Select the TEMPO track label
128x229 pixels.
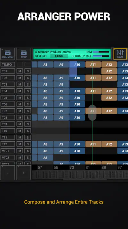click(x=8, y=64)
